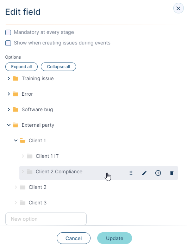Focus the New option input field

point(46,219)
